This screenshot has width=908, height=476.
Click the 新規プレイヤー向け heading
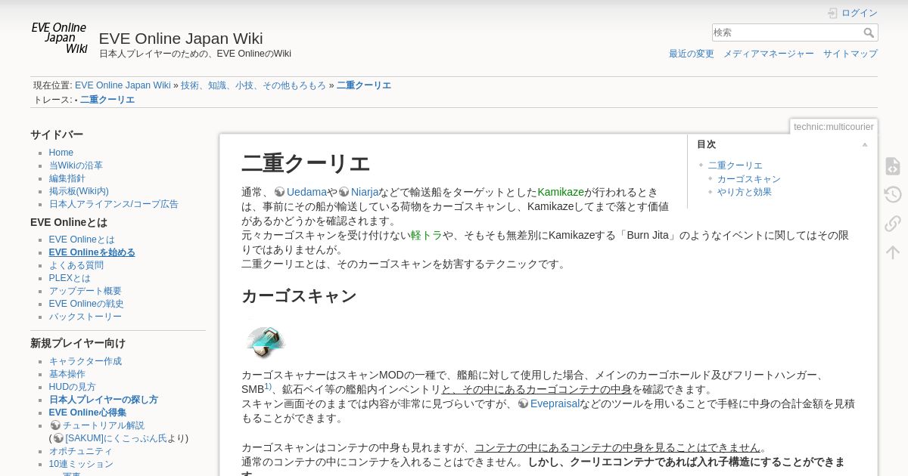point(78,343)
